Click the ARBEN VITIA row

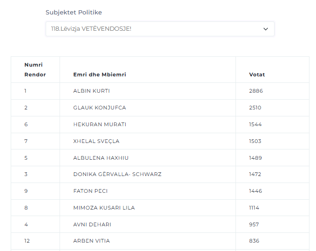pyautogui.click(x=160, y=241)
